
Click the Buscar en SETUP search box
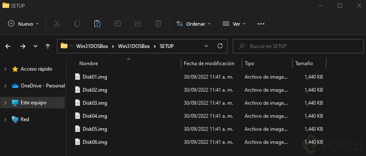point(298,46)
